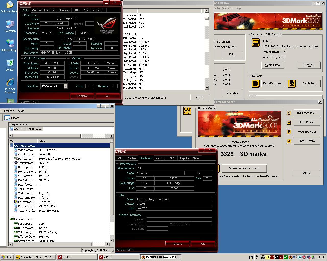Open the Graphics tab in lower CPU-Z window
The width and height of the screenshot is (327, 261).
184,158
